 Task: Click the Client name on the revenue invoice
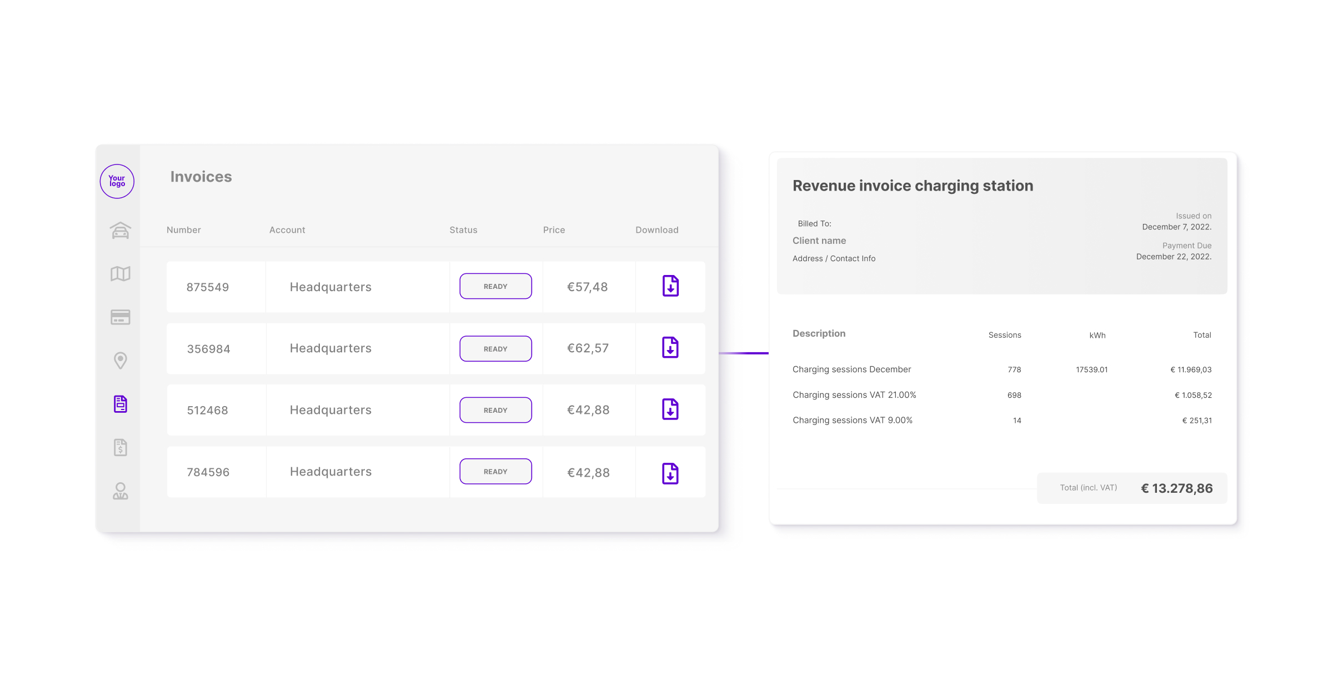(x=819, y=240)
